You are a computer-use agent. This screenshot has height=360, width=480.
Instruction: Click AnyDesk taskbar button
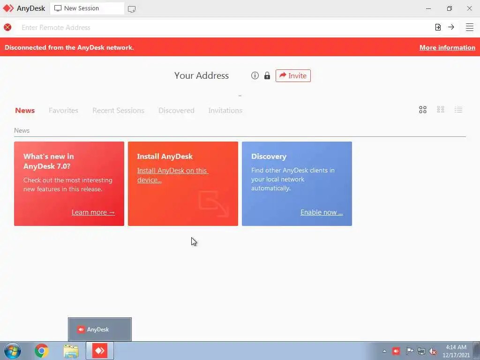click(x=100, y=351)
